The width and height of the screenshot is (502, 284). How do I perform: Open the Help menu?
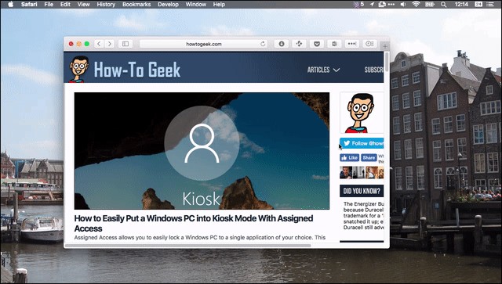coord(219,4)
